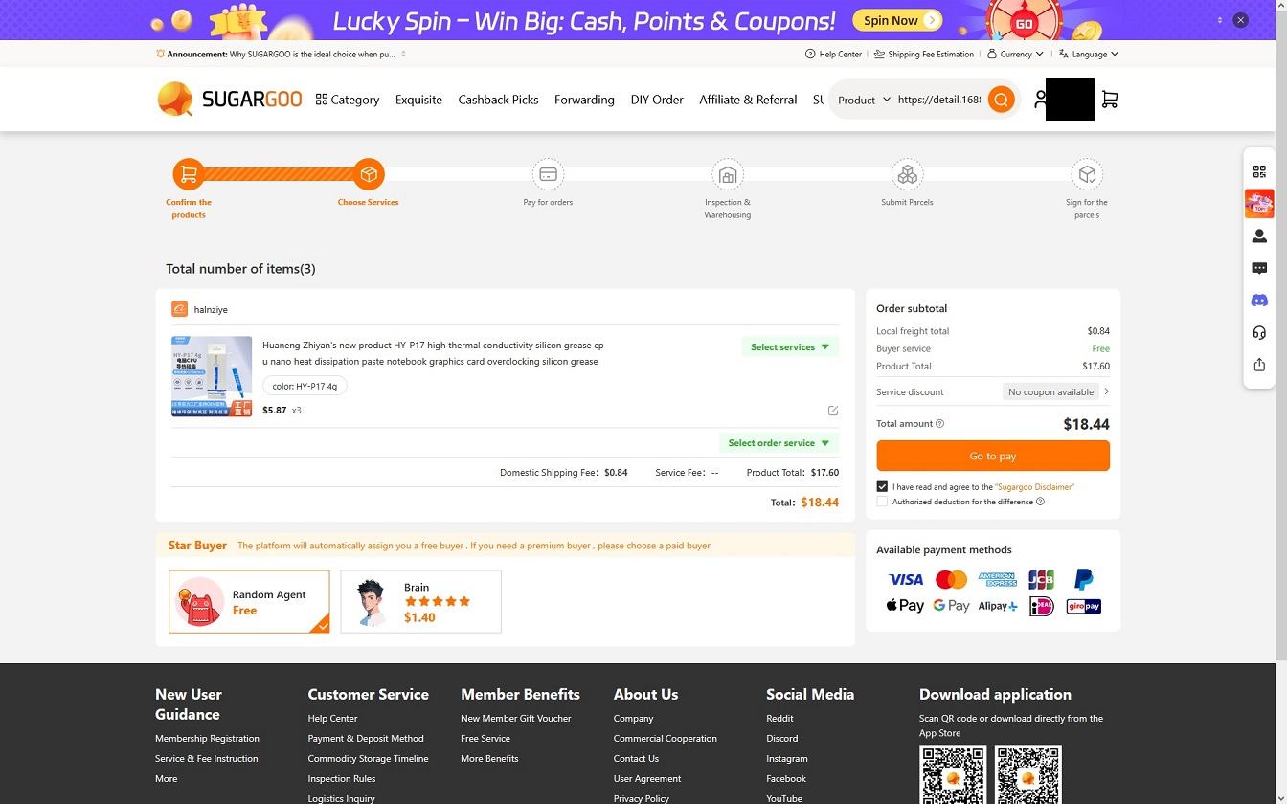Open DIY Order page
The height and width of the screenshot is (804, 1287).
coord(657,100)
